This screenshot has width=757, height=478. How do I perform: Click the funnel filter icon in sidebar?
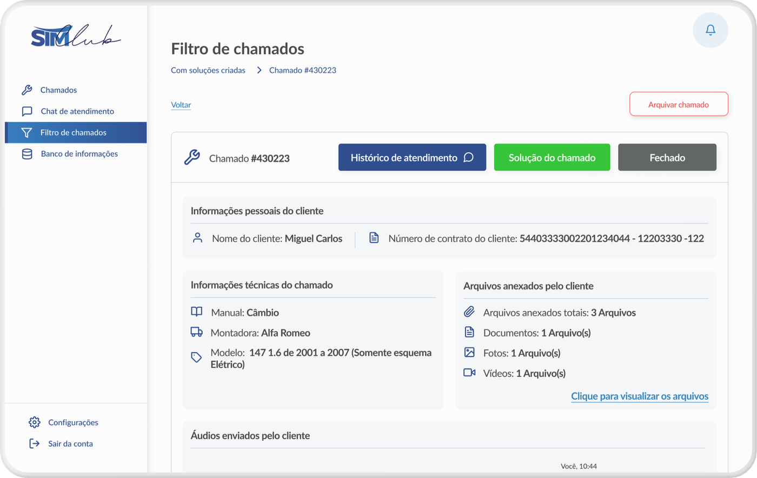pos(26,132)
